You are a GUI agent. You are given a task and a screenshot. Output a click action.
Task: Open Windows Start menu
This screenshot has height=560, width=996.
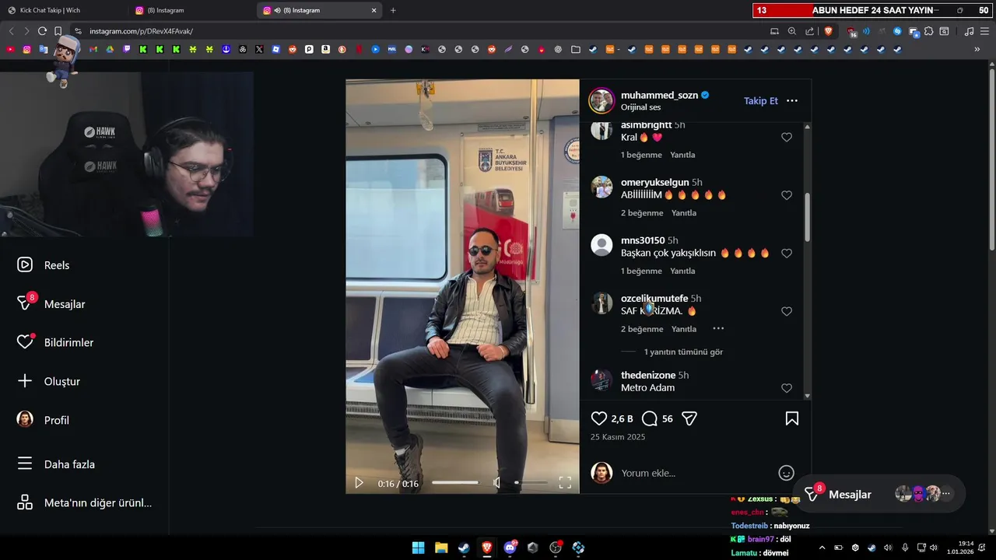418,548
